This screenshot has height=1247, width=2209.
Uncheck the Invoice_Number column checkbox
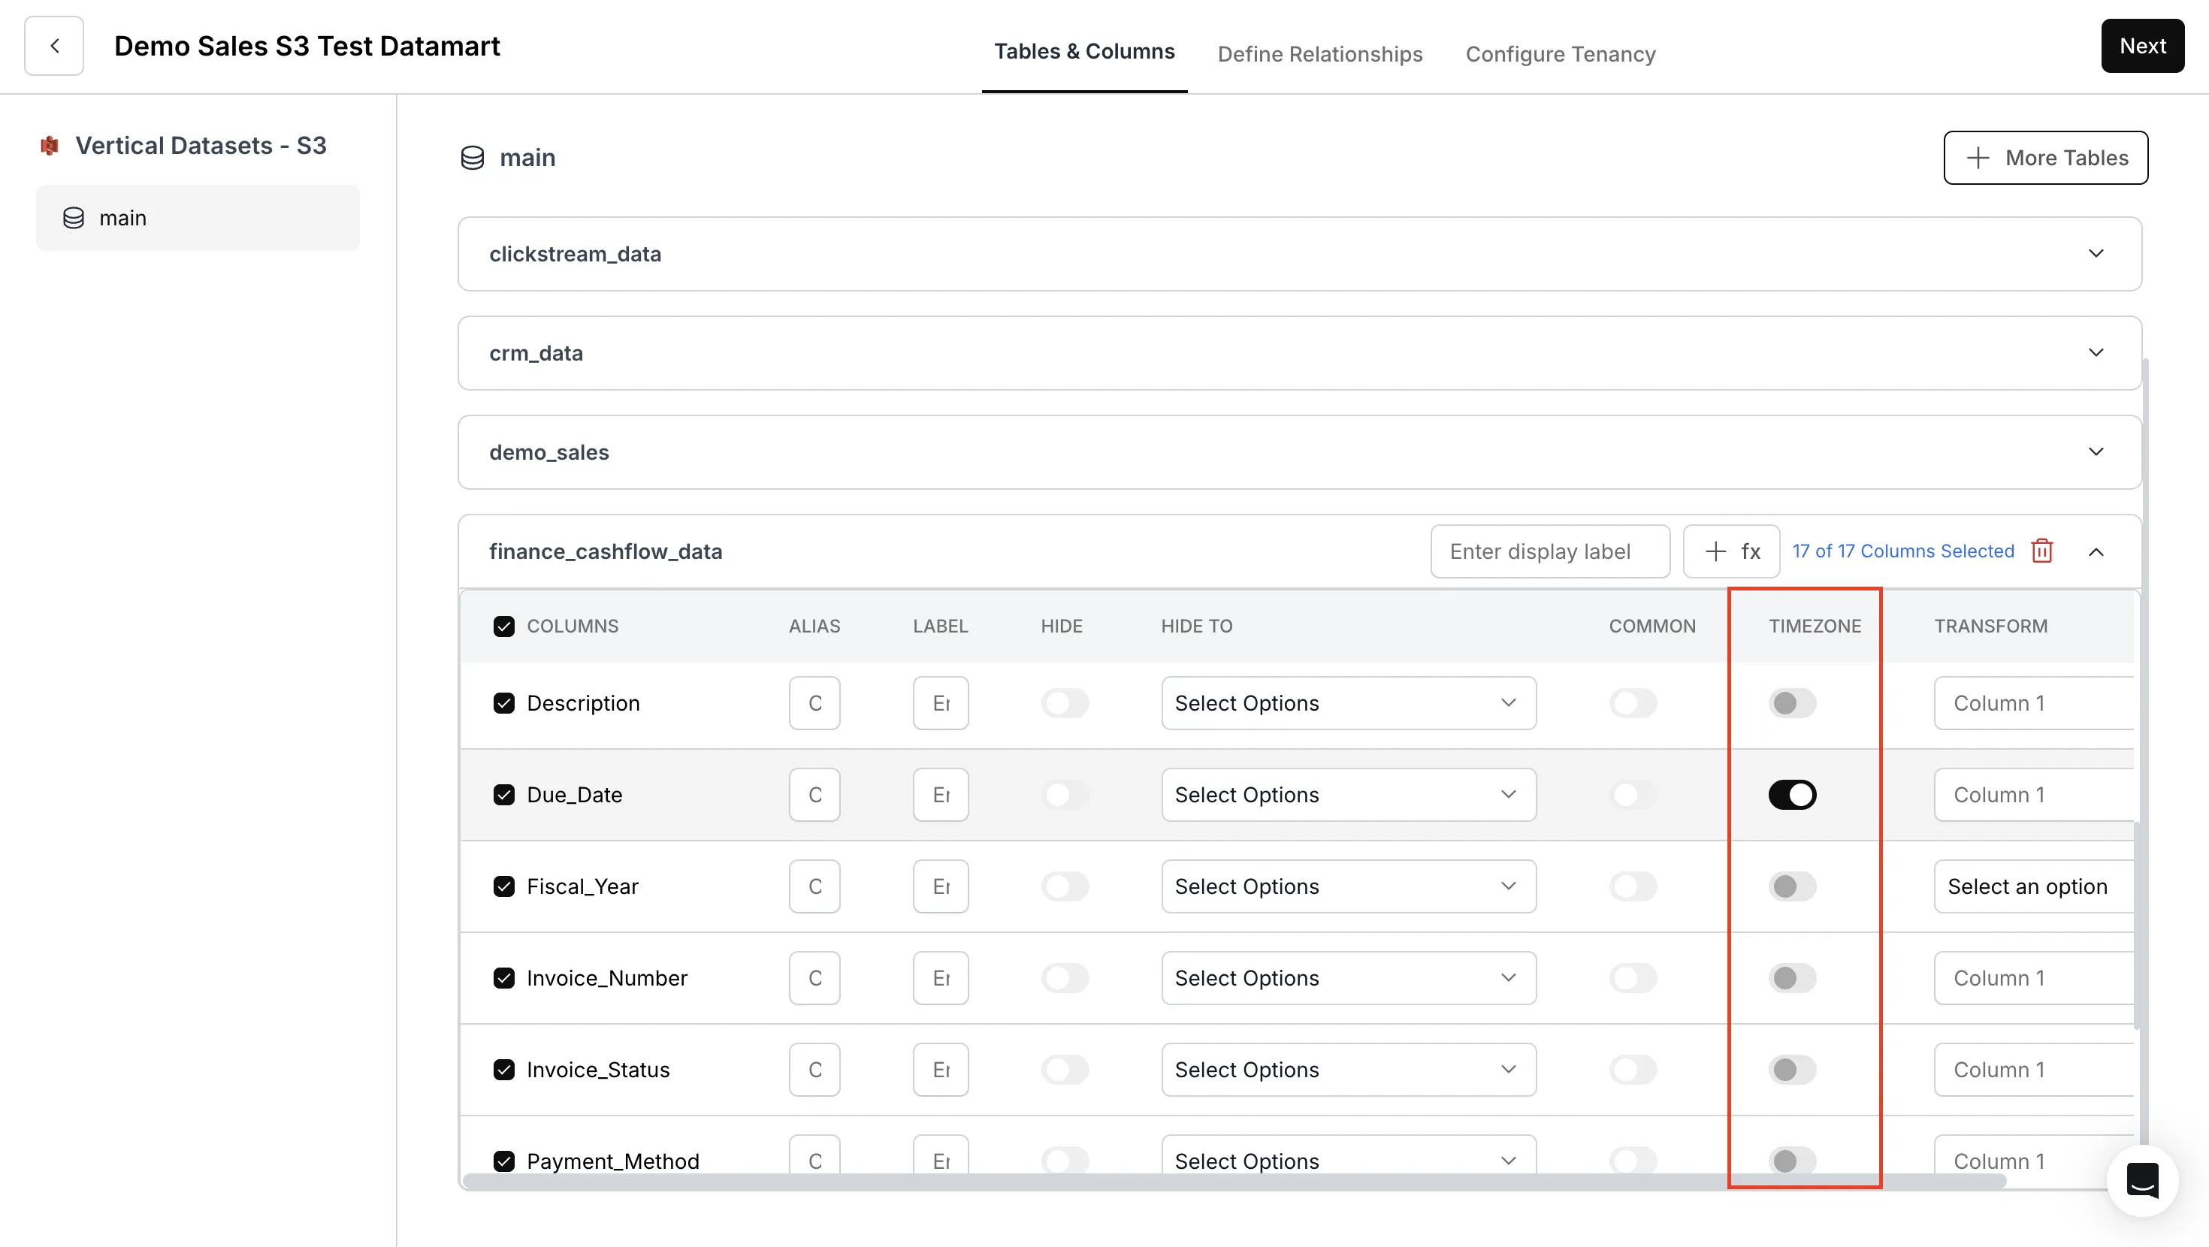504,978
